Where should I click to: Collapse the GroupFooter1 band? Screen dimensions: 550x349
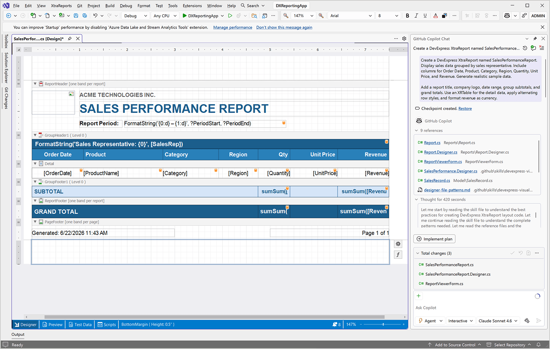point(35,181)
